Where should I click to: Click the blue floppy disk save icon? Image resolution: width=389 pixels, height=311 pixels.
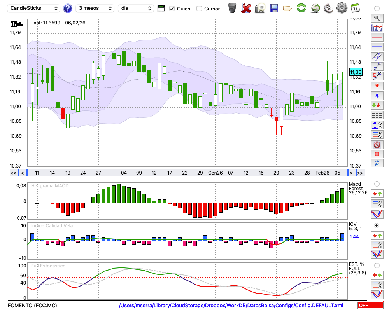pos(274,8)
